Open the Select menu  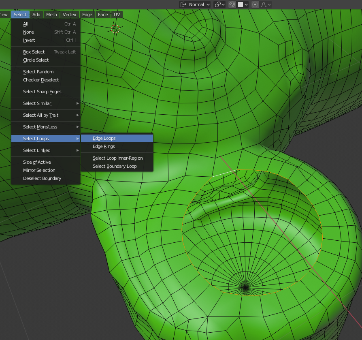point(20,15)
